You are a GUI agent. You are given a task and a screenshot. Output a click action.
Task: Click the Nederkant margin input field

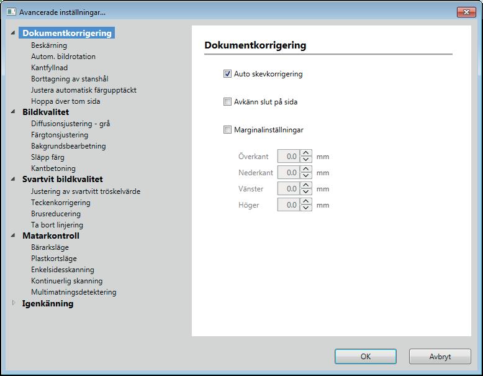[x=289, y=172]
